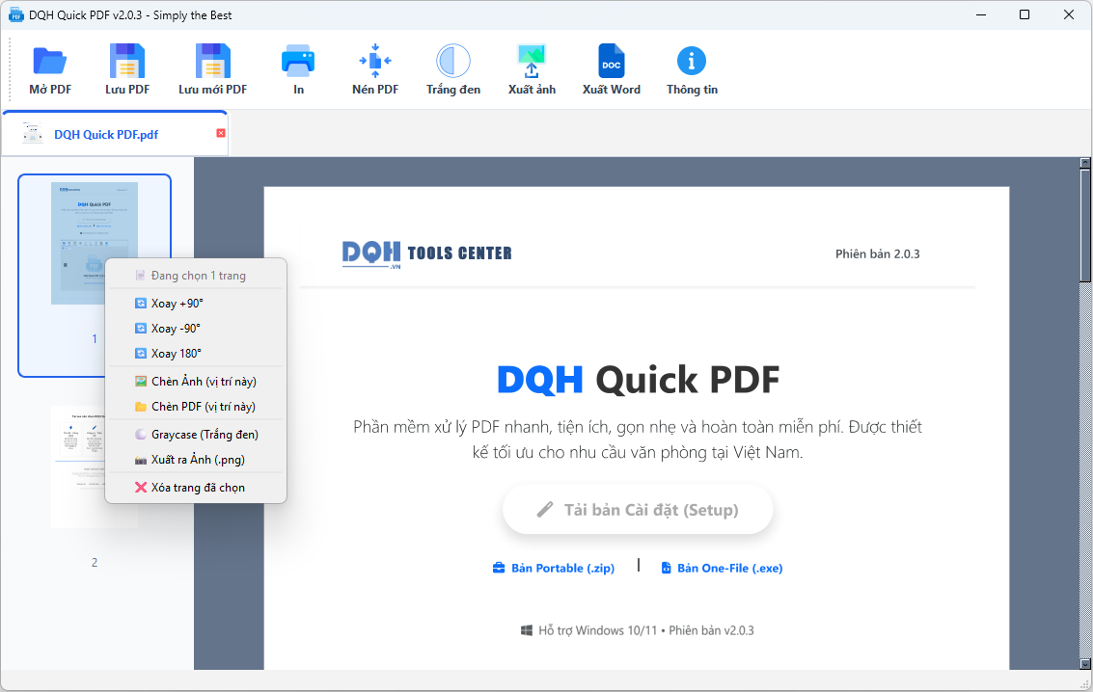Open the Thông tin info icon
Screen dimensions: 1093x692
click(x=691, y=62)
